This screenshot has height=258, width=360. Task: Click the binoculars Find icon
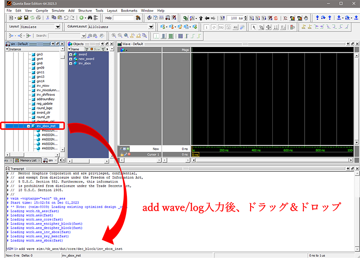pyautogui.click(x=90, y=18)
